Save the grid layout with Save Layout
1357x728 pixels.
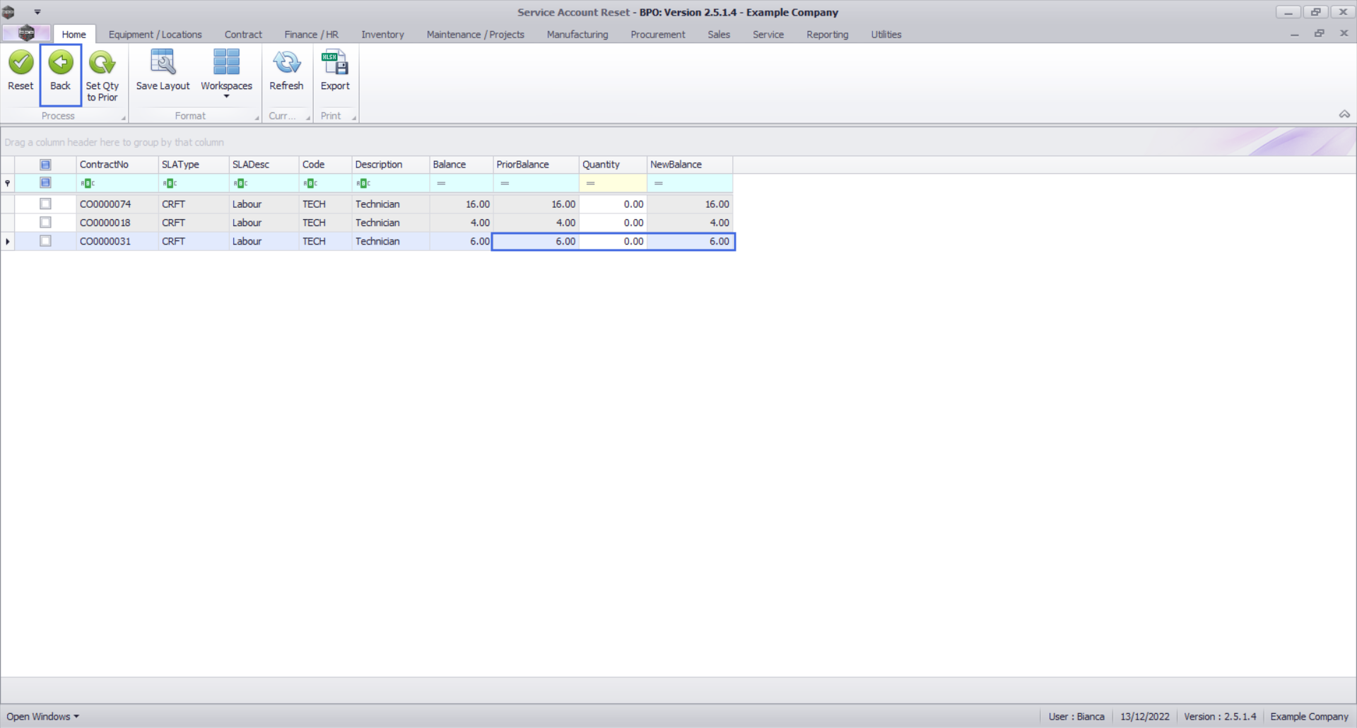[x=163, y=71]
